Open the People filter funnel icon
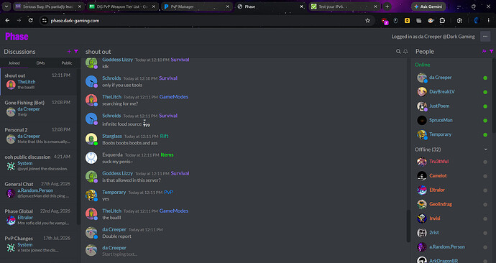Screen dimensions: 496x263 pos(491,51)
